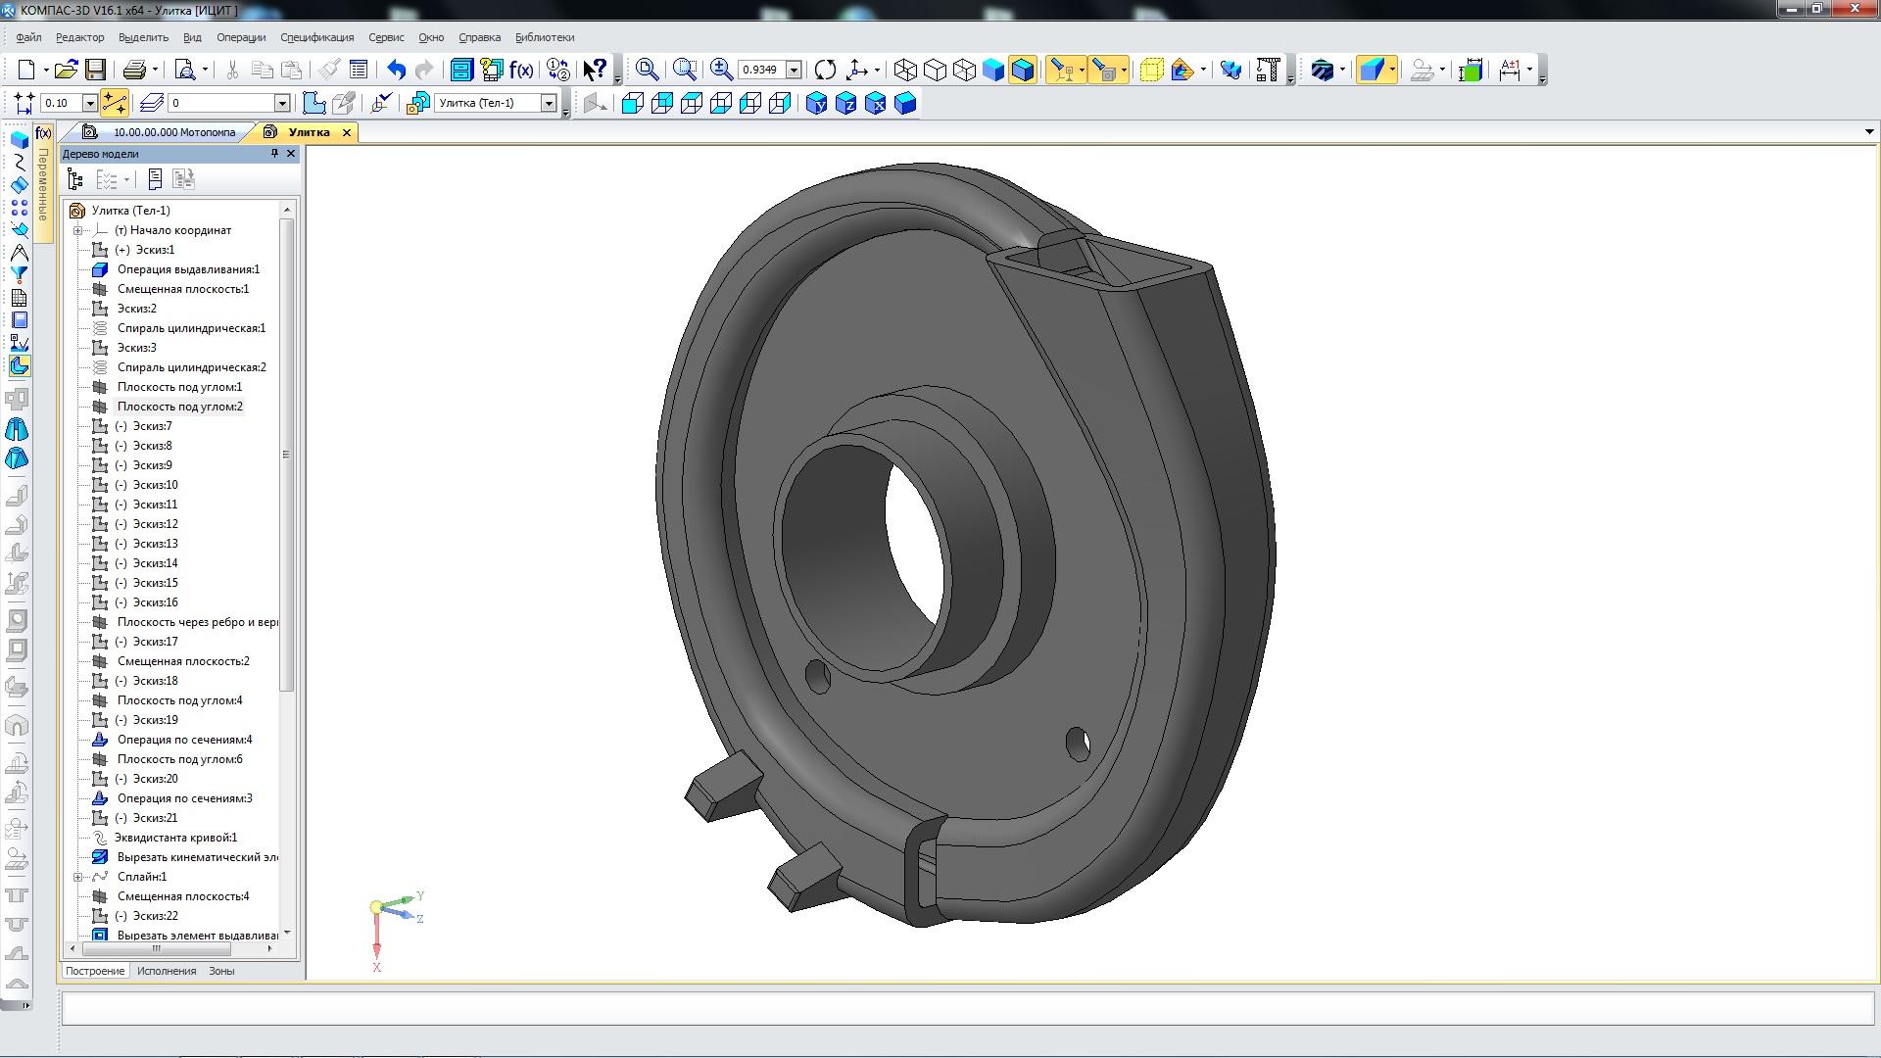Open the zoom scale 0.9349 dropdown
The height and width of the screenshot is (1058, 1881).
795,70
